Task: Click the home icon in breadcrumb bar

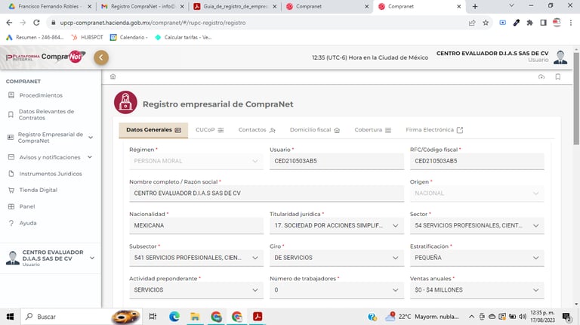Action: (113, 76)
